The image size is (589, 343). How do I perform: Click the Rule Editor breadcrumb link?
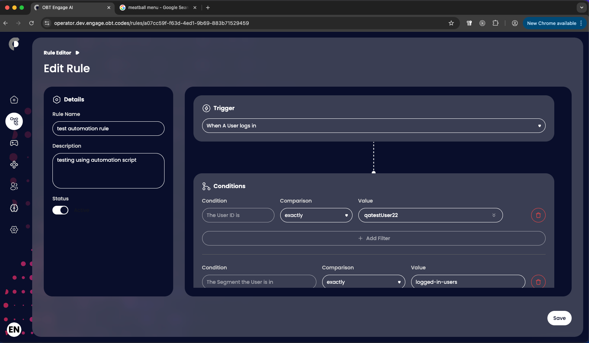(57, 53)
